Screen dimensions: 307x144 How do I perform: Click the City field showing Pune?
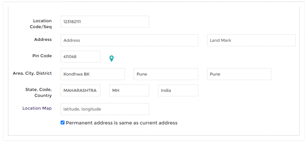[x=166, y=74]
